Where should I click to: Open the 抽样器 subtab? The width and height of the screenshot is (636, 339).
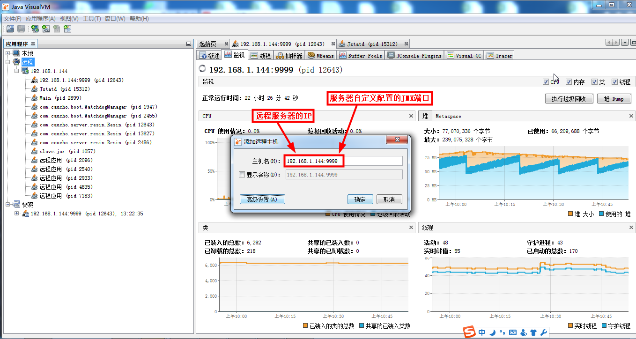coord(289,55)
